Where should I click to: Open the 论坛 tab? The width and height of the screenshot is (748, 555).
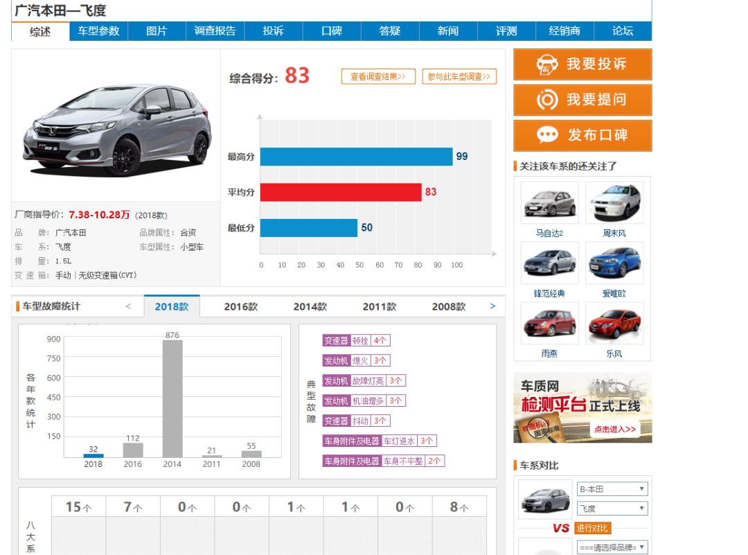(623, 31)
